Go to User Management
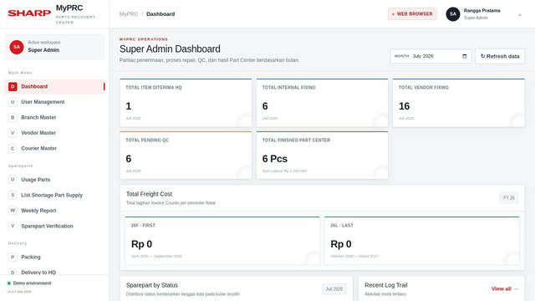535x301 pixels. [x=55, y=102]
